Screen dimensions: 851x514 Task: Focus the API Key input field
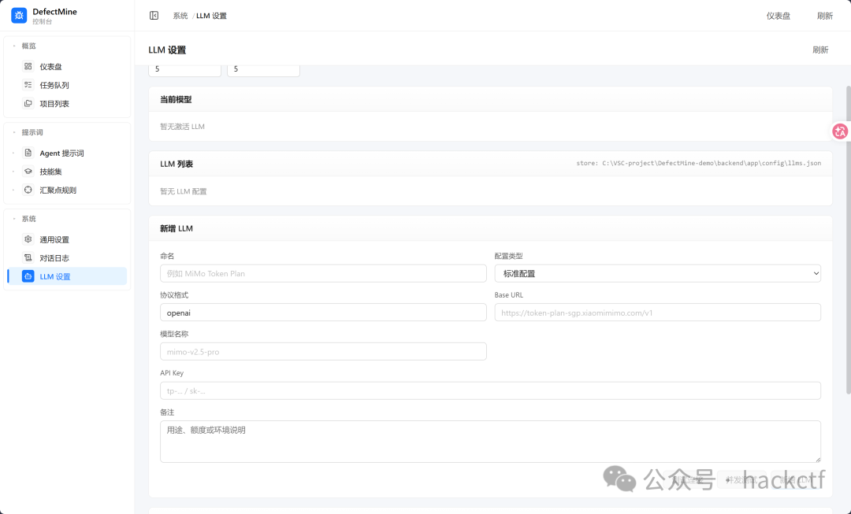(490, 390)
